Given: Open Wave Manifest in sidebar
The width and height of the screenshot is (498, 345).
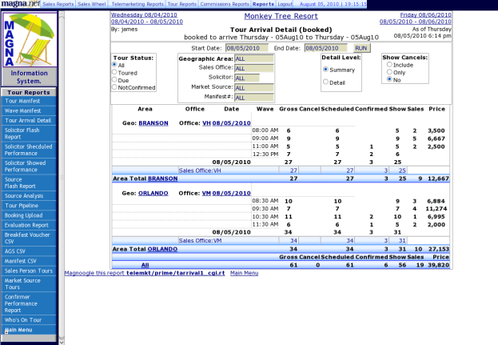Looking at the screenshot, I should tap(29, 110).
